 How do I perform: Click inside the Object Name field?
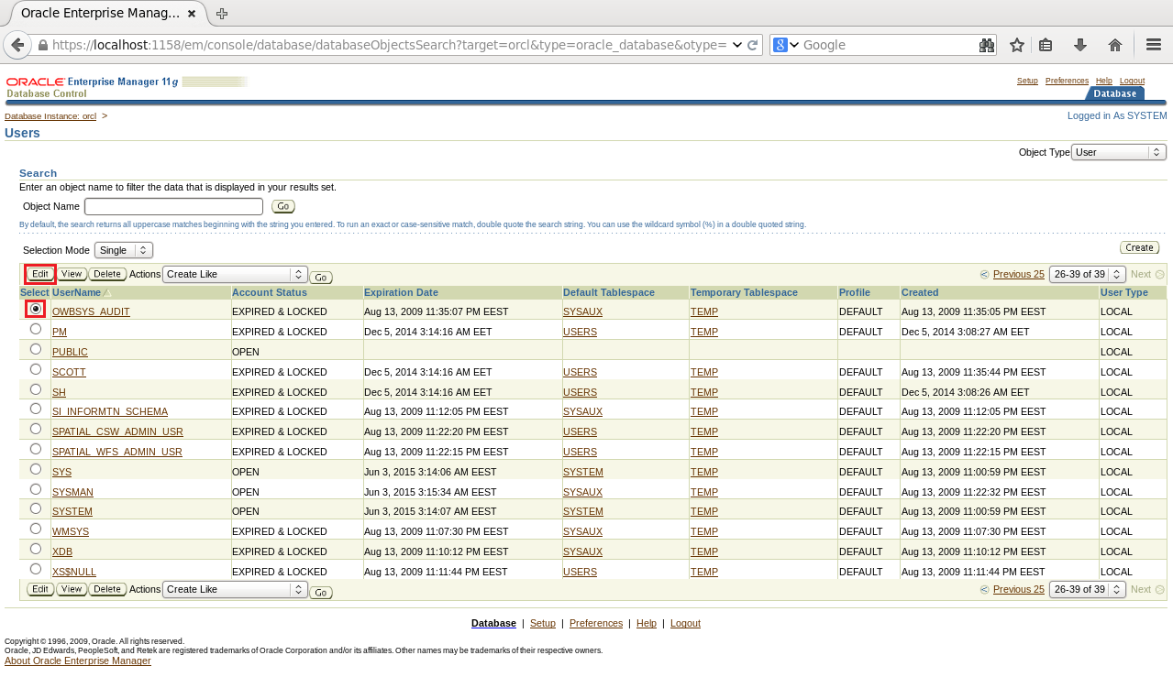click(173, 207)
